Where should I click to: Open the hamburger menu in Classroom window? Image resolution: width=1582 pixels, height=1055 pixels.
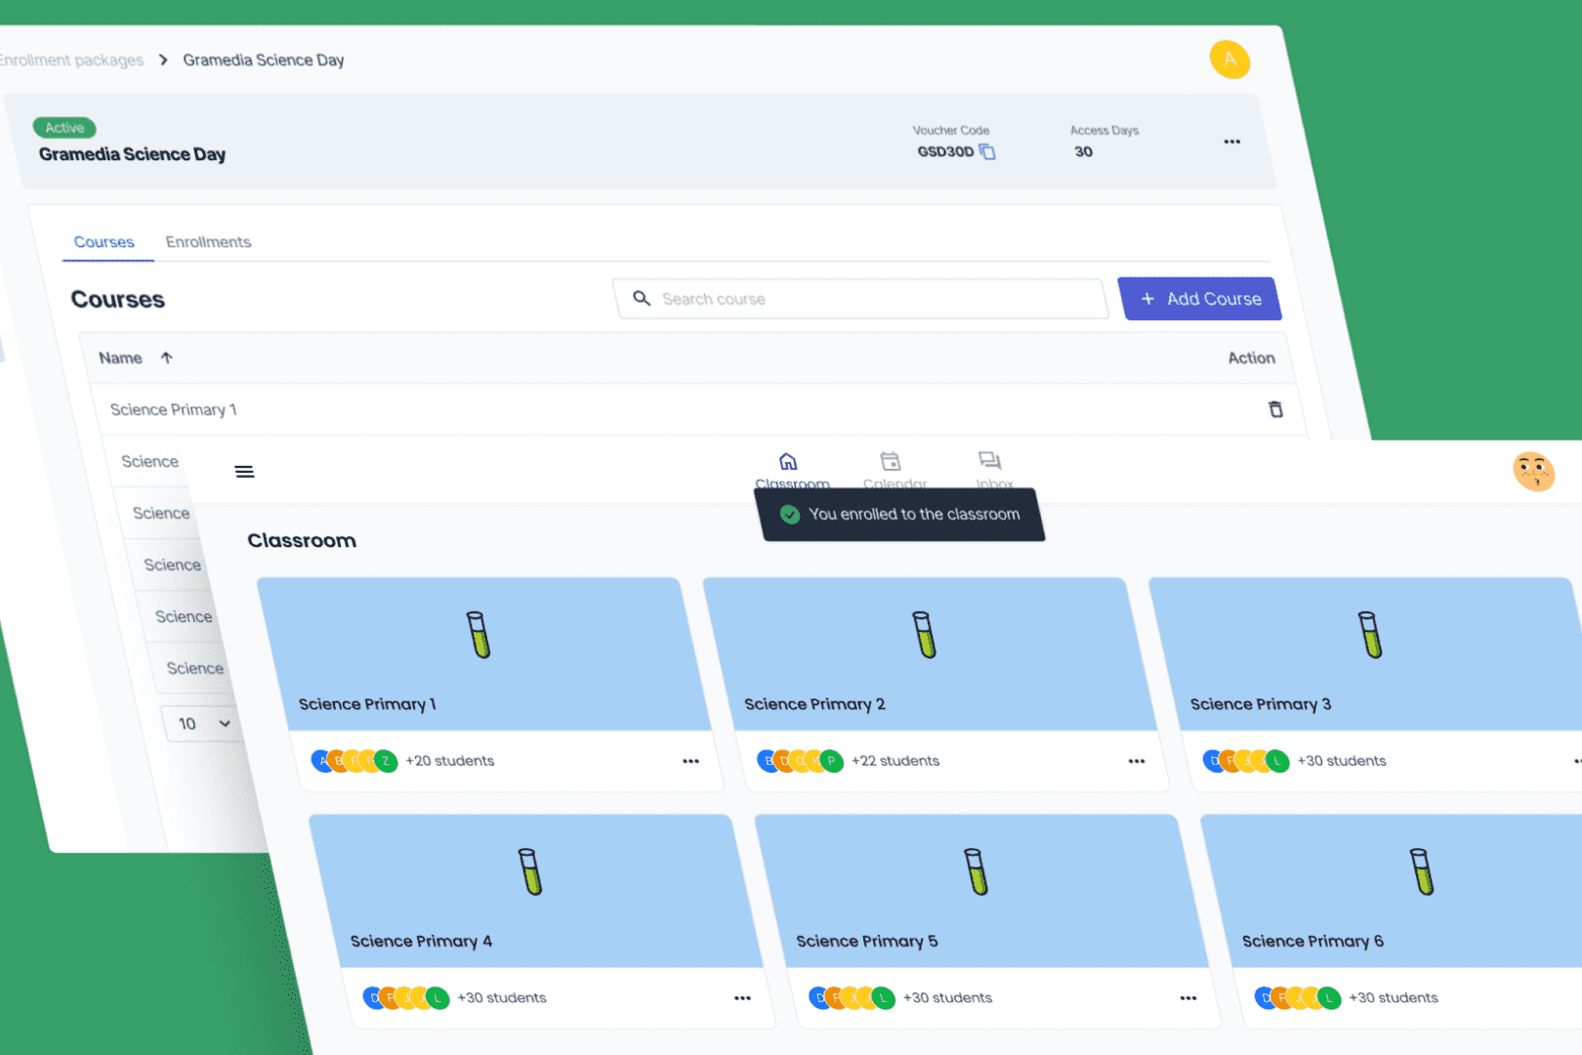[x=244, y=472]
